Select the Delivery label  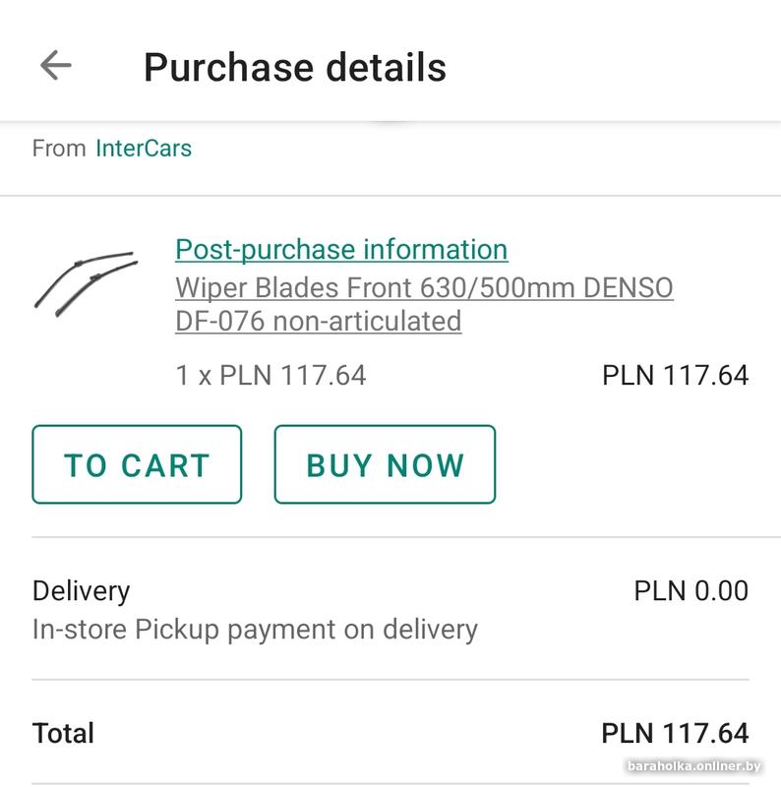pos(81,591)
